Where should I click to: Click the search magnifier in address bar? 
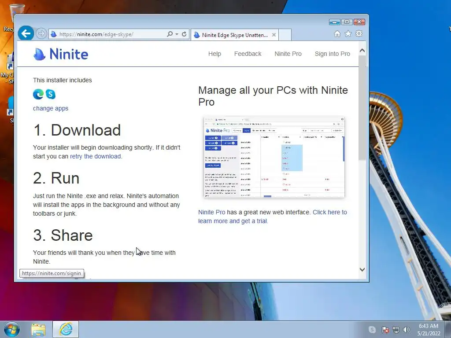tap(170, 34)
